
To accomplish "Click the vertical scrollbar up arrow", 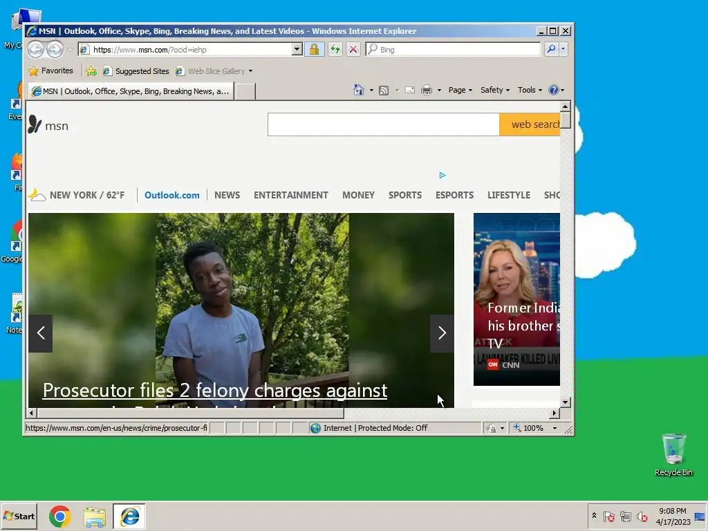I will [566, 106].
